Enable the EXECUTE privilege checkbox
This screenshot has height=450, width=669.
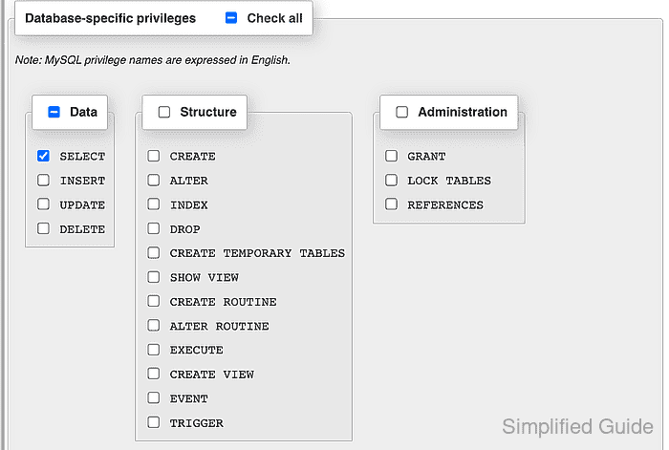(x=154, y=350)
